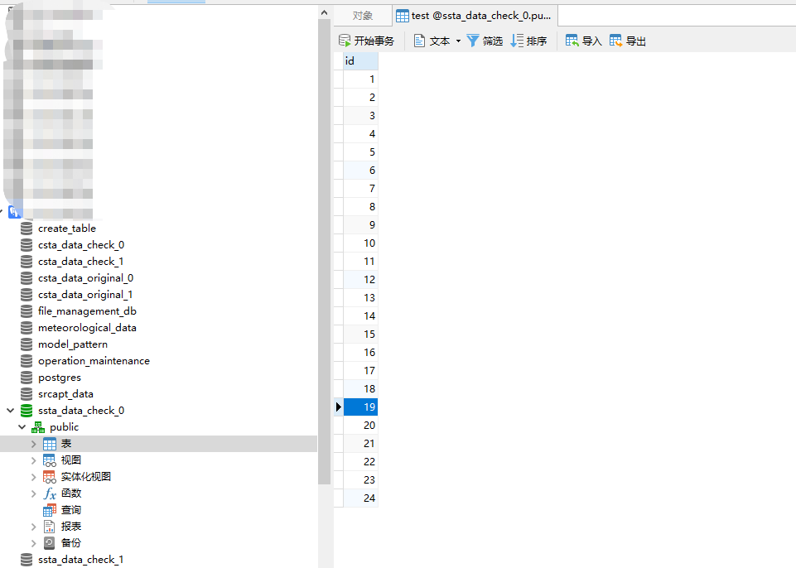Click the Export (导出) icon
The width and height of the screenshot is (796, 568).
[x=616, y=41]
